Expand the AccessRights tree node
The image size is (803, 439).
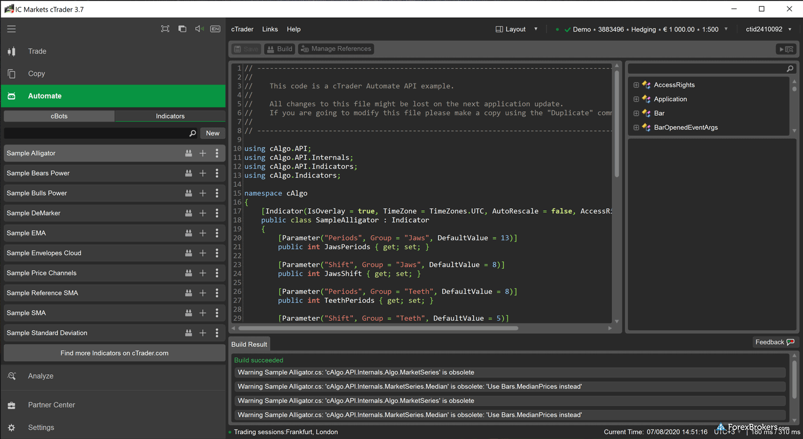tap(636, 85)
